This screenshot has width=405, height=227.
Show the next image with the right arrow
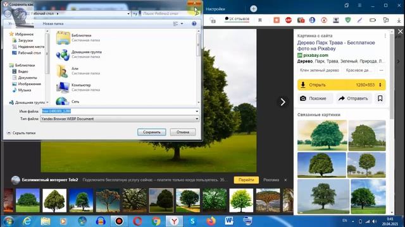(x=283, y=102)
